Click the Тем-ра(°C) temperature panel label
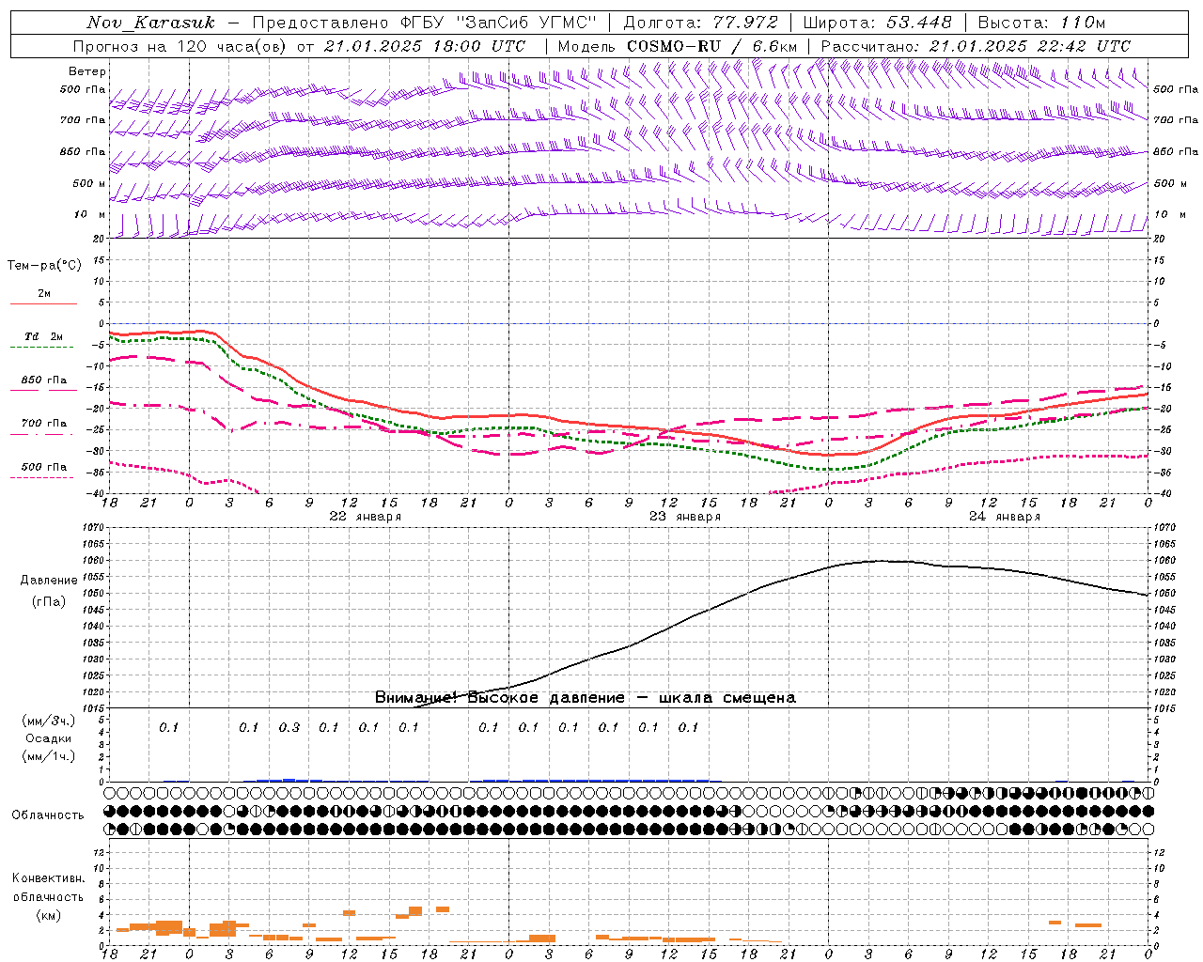Image resolution: width=1203 pixels, height=962 pixels. 44,266
